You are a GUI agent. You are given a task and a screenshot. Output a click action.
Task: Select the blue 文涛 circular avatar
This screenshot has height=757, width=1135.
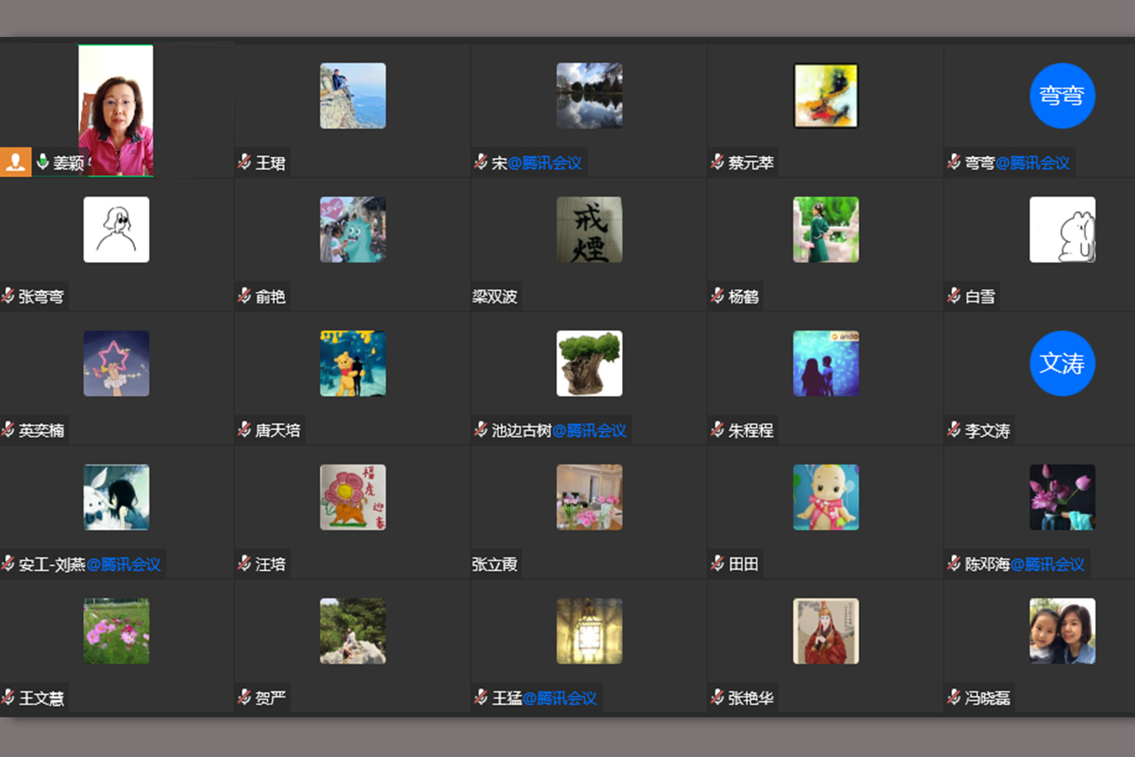[x=1062, y=363]
